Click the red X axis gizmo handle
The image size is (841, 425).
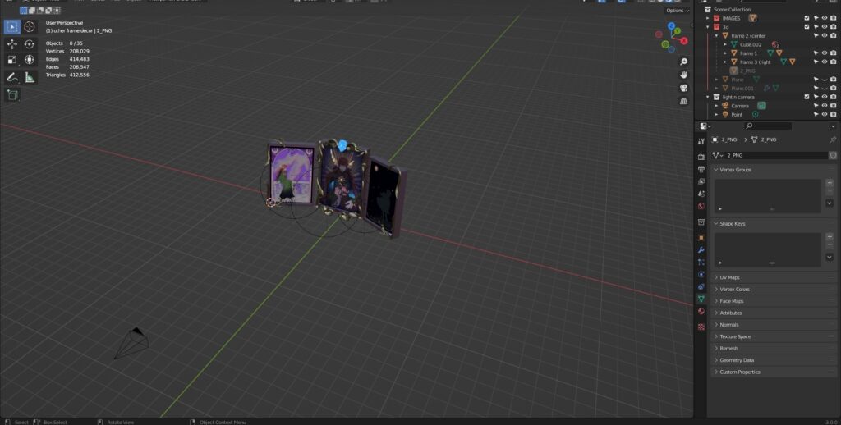click(x=684, y=40)
